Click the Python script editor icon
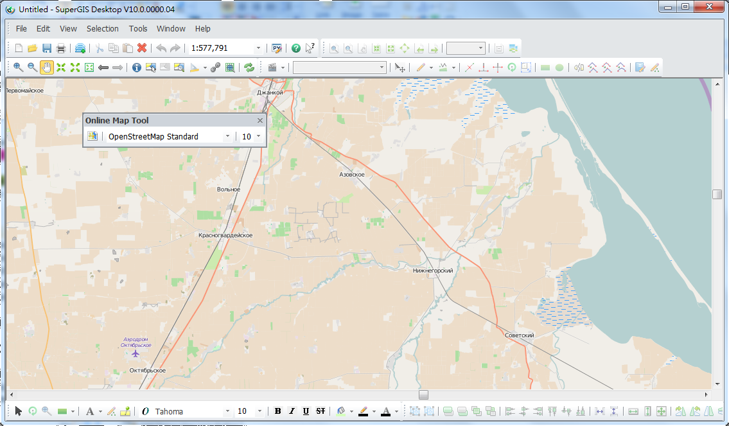The image size is (729, 426). coord(277,48)
